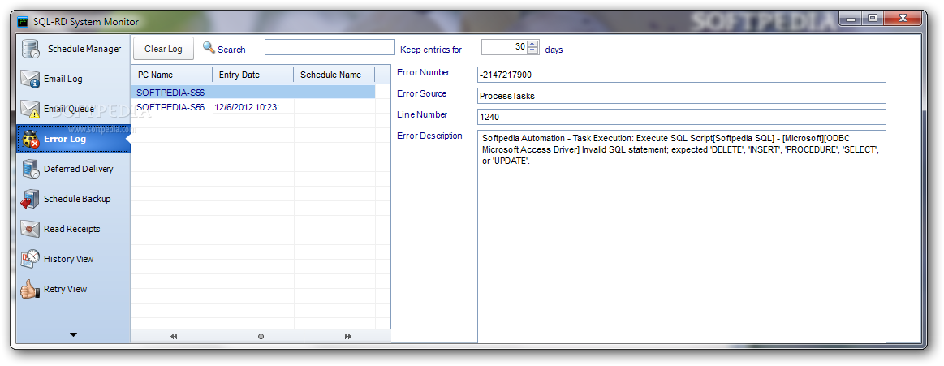Image resolution: width=944 pixels, height=366 pixels.
Task: Increase the keep entries days value
Action: [x=532, y=44]
